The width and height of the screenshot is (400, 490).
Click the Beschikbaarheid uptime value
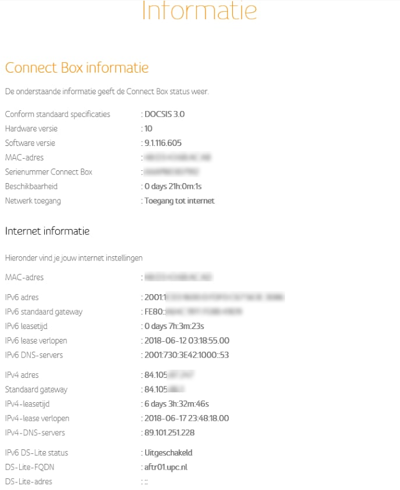tap(173, 187)
